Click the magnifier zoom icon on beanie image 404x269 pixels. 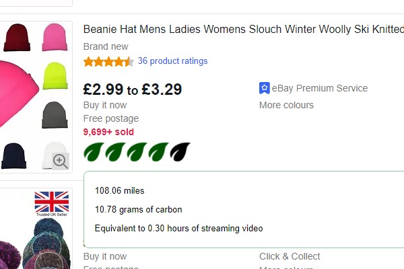coord(61,161)
